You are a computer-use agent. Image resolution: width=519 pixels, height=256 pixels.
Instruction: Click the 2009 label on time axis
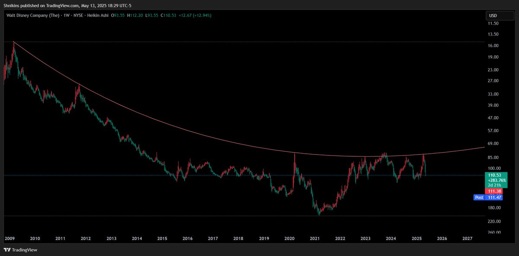[x=9, y=239]
